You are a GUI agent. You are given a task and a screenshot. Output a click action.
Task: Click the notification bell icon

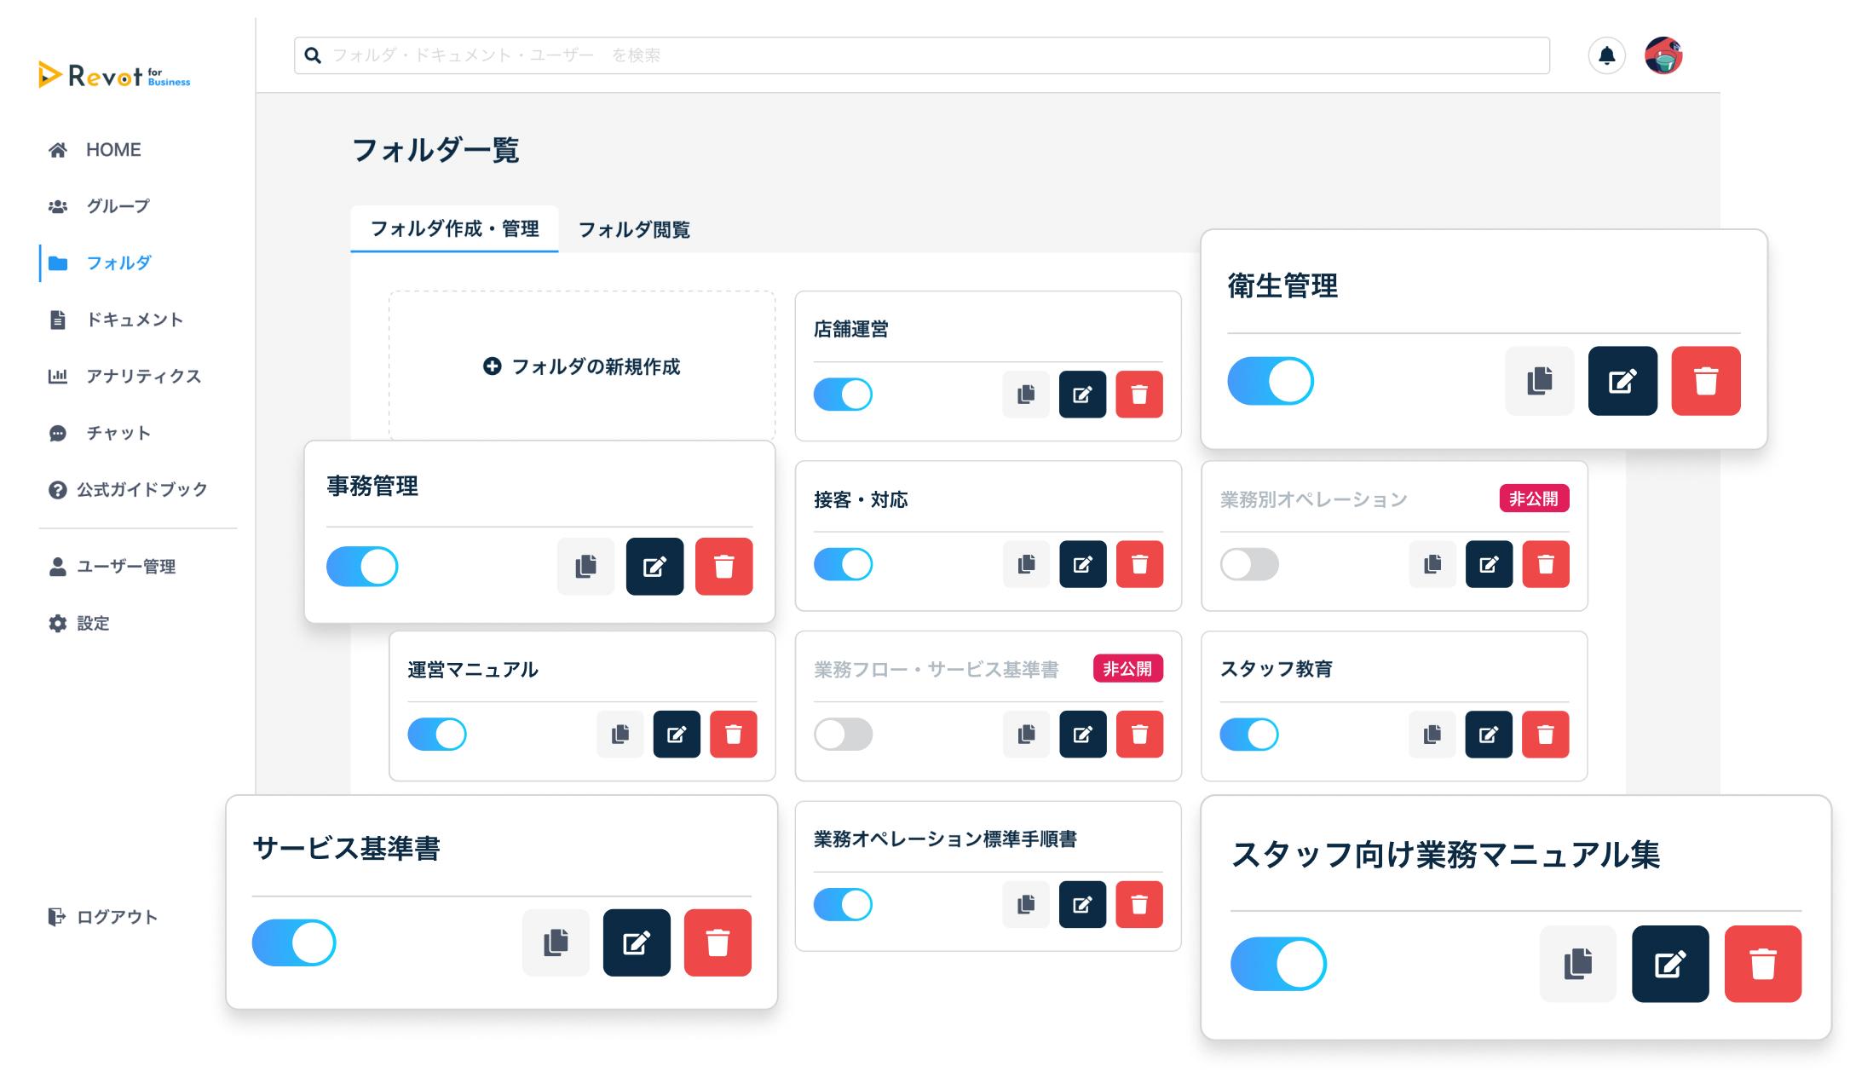click(1606, 56)
